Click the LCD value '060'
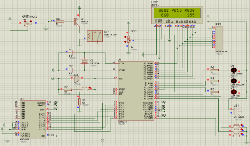The image size is (250, 146). [165, 15]
